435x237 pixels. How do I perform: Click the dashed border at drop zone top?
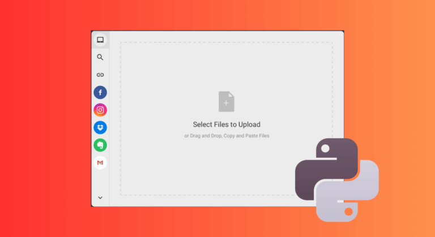227,42
